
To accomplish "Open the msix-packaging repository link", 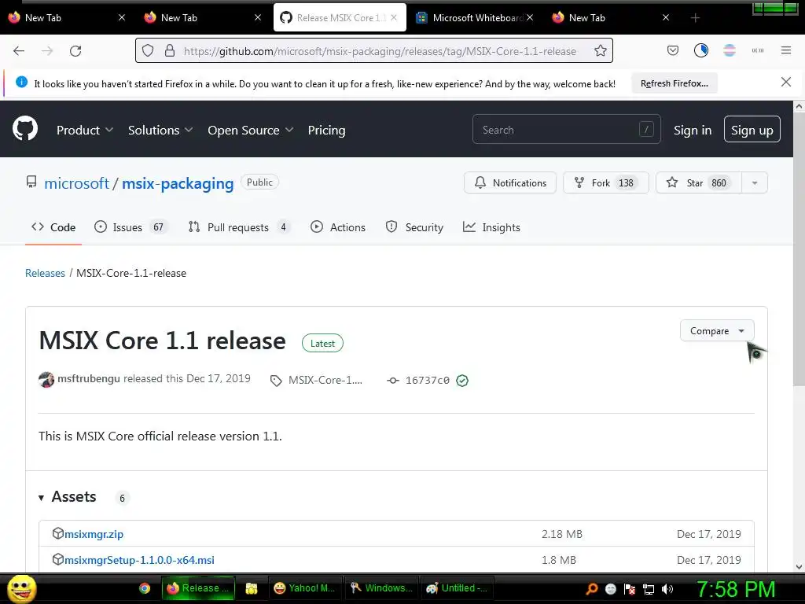I will pos(178,183).
